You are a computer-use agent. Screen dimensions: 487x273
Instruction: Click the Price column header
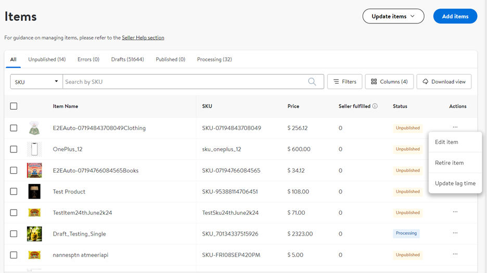tap(293, 106)
